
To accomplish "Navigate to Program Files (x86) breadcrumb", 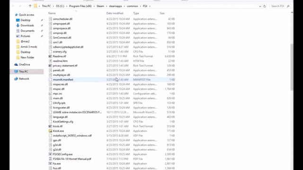I will (80, 6).
